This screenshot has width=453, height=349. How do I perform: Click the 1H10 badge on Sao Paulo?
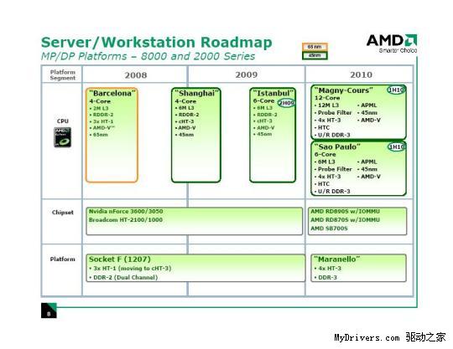[396, 147]
